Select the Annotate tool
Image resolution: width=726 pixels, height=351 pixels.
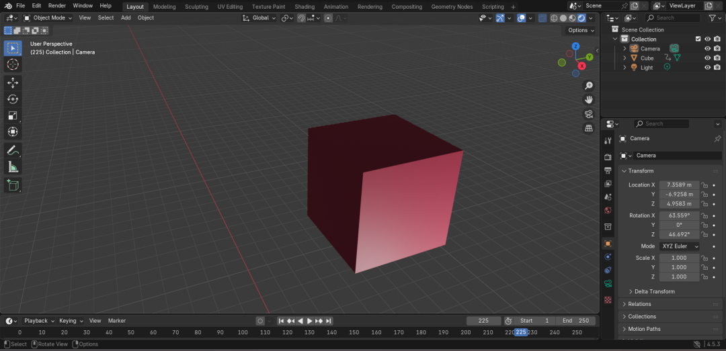13,150
